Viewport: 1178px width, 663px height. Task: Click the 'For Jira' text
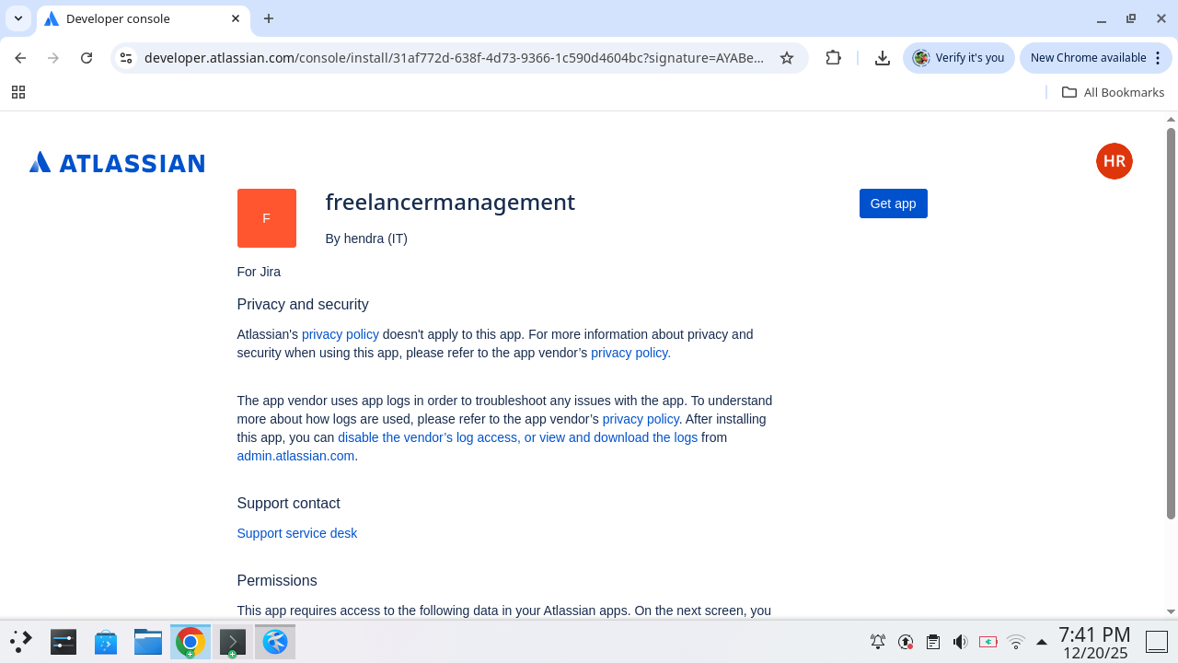tap(259, 272)
